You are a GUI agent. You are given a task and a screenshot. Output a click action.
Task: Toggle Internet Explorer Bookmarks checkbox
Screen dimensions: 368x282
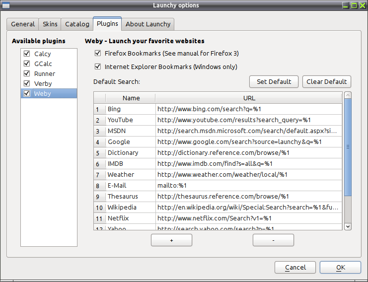coord(98,67)
